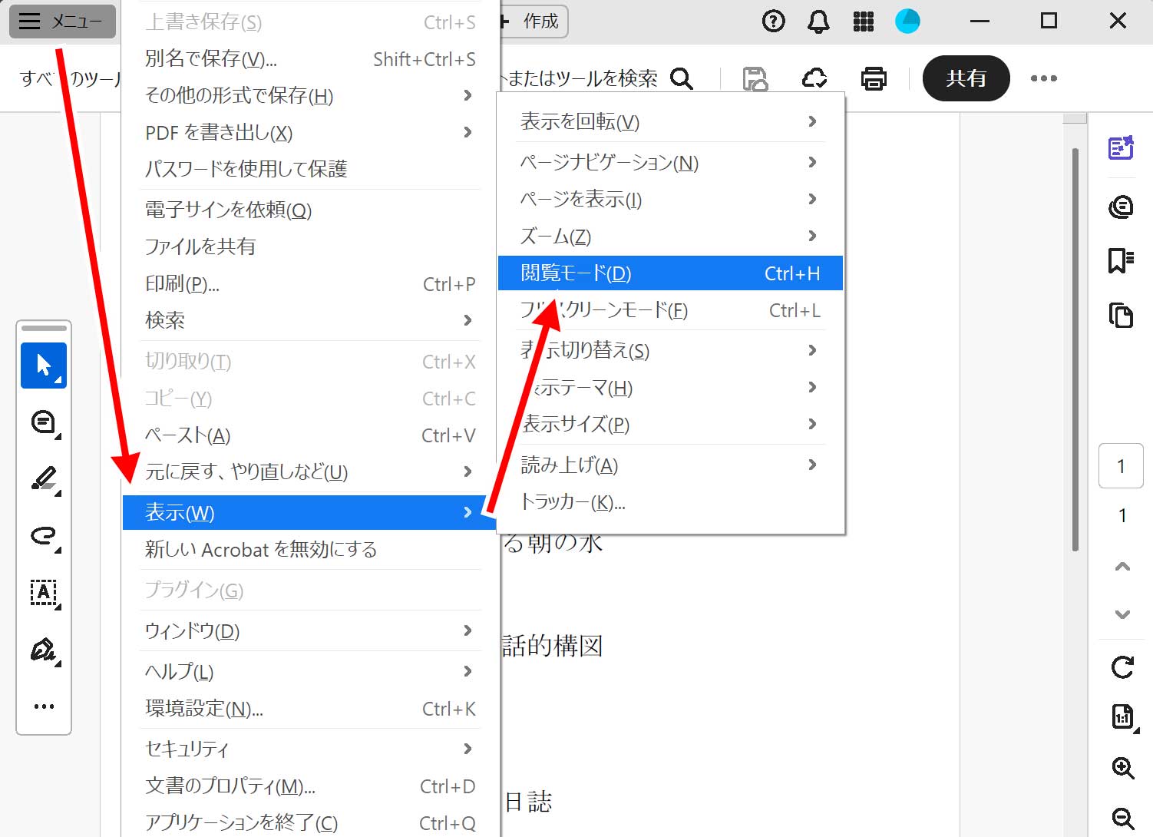
Task: Select the highlighter pen tool
Action: point(44,479)
